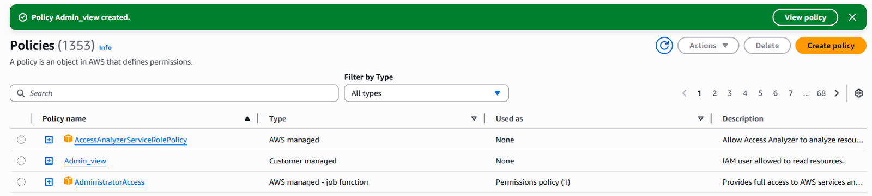Click the Policy name column header

click(64, 118)
